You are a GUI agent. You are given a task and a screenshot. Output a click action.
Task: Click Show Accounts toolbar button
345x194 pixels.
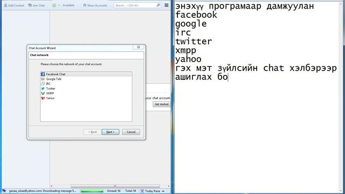coord(95,5)
